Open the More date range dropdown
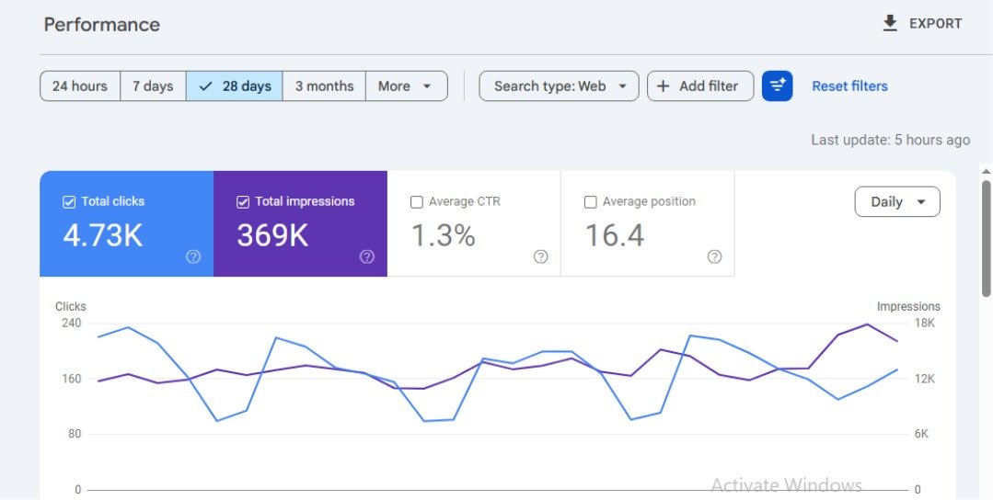This screenshot has height=500, width=993. [x=407, y=86]
